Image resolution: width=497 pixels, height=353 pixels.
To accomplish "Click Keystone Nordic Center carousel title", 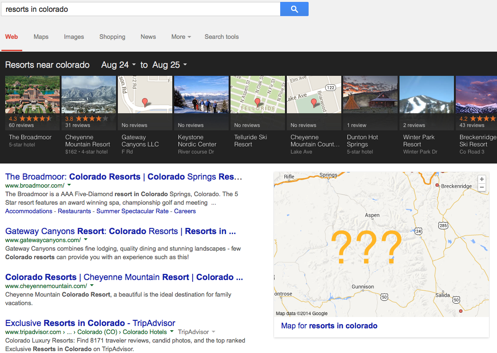I will click(197, 141).
